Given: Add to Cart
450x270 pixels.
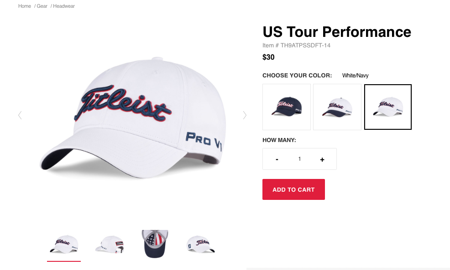Looking at the screenshot, I should (x=293, y=189).
